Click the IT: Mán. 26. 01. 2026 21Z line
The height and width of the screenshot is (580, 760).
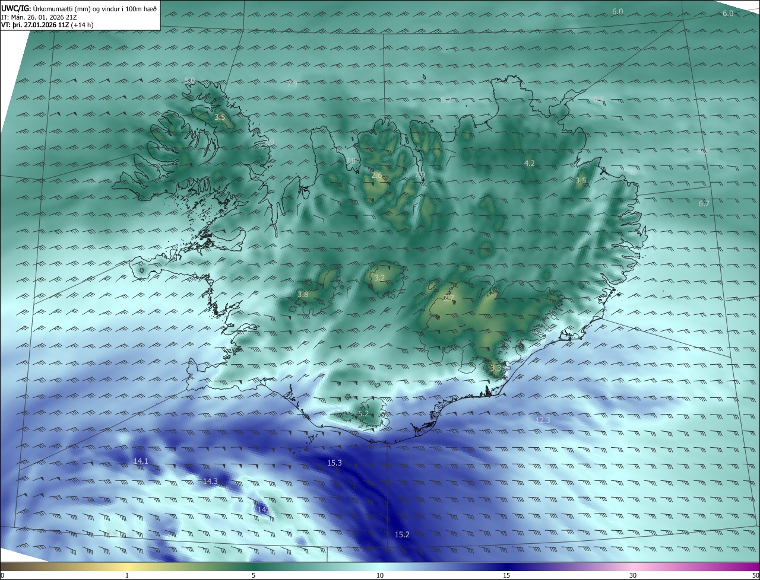tap(39, 17)
